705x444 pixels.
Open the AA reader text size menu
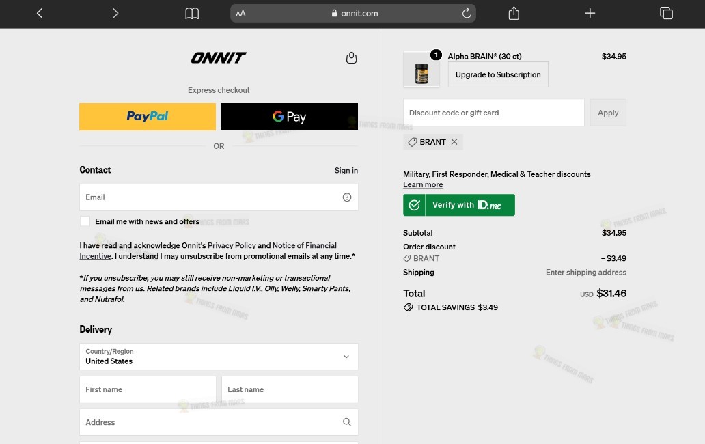click(x=241, y=14)
